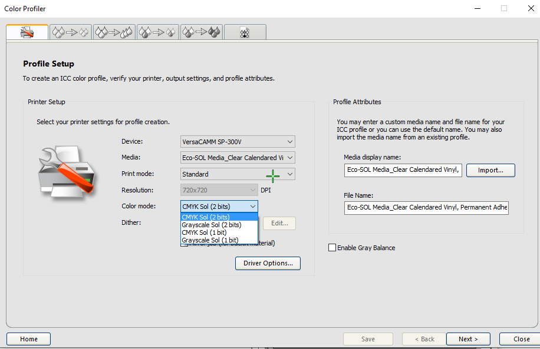This screenshot has width=540, height=349.
Task: Click the disabled Save button
Action: pyautogui.click(x=368, y=339)
